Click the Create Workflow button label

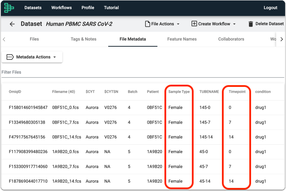tap(214, 24)
